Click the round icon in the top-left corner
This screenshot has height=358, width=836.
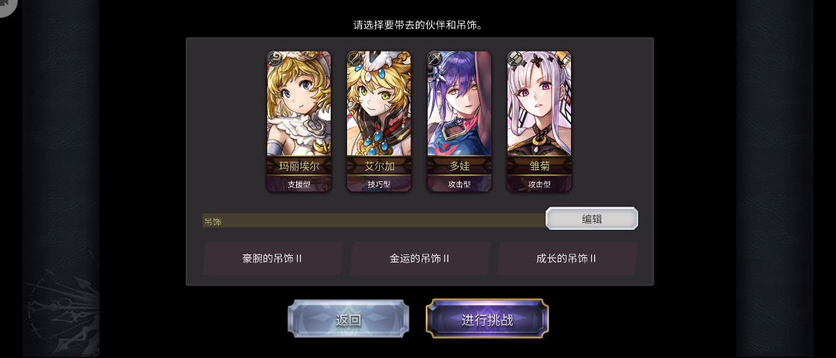click(7, 7)
